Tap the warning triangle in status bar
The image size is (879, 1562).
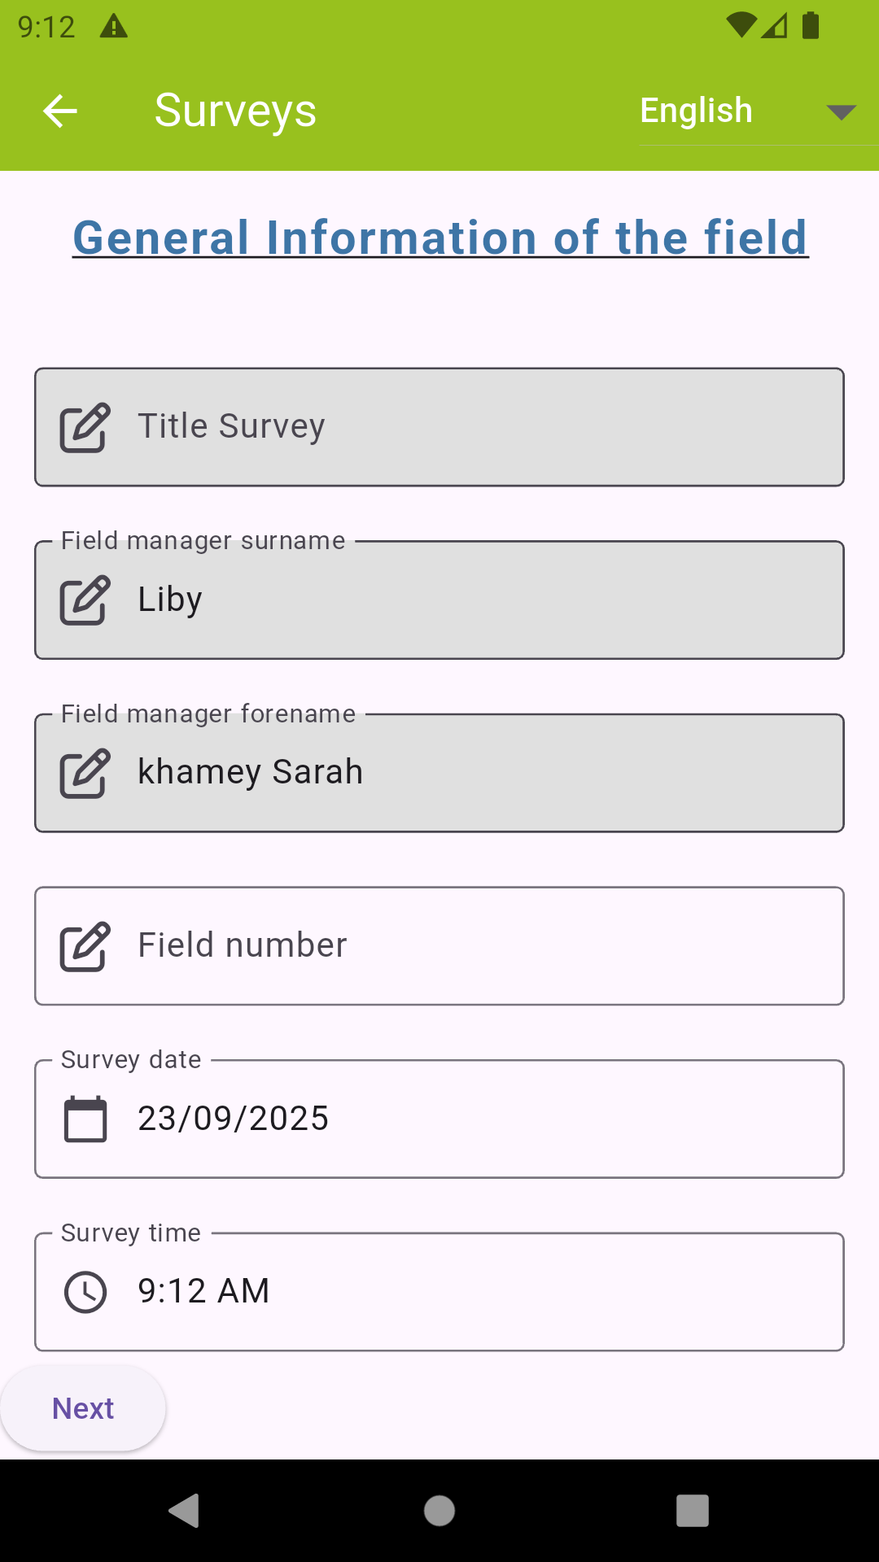pyautogui.click(x=113, y=27)
